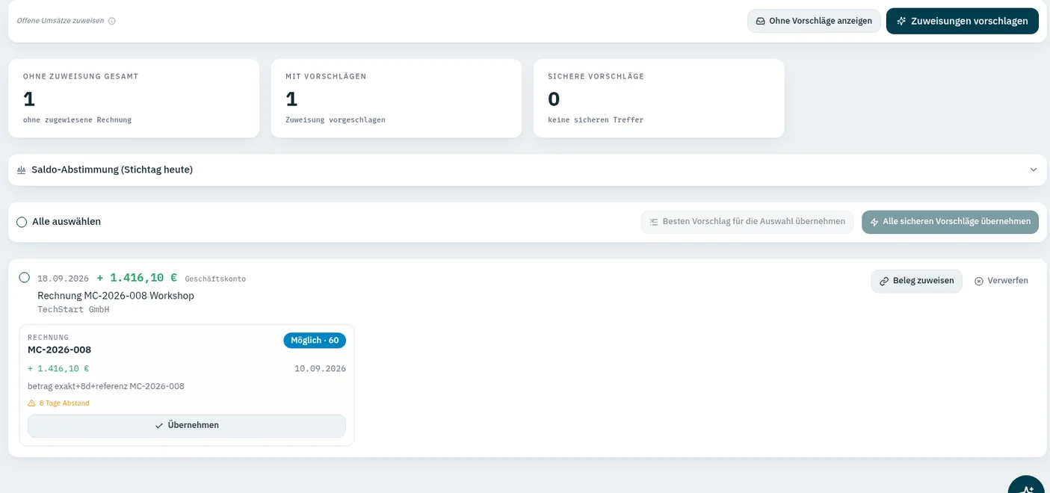Click the small green amount inside the invoice card
The height and width of the screenshot is (493, 1050).
(58, 368)
